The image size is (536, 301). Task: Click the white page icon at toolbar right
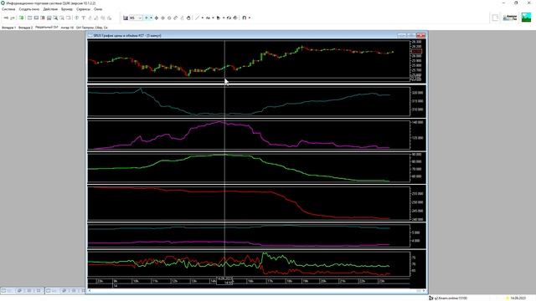[x=495, y=18]
